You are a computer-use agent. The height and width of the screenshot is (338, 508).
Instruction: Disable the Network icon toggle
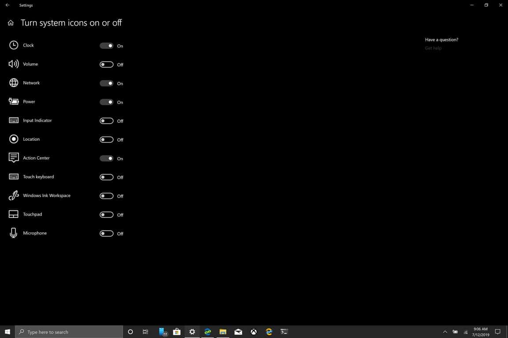tap(106, 83)
